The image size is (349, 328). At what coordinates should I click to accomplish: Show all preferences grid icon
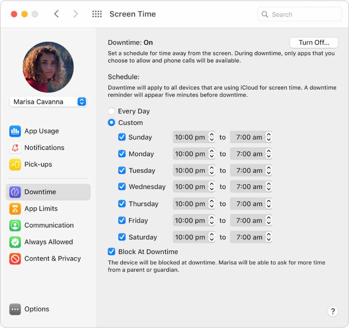97,14
